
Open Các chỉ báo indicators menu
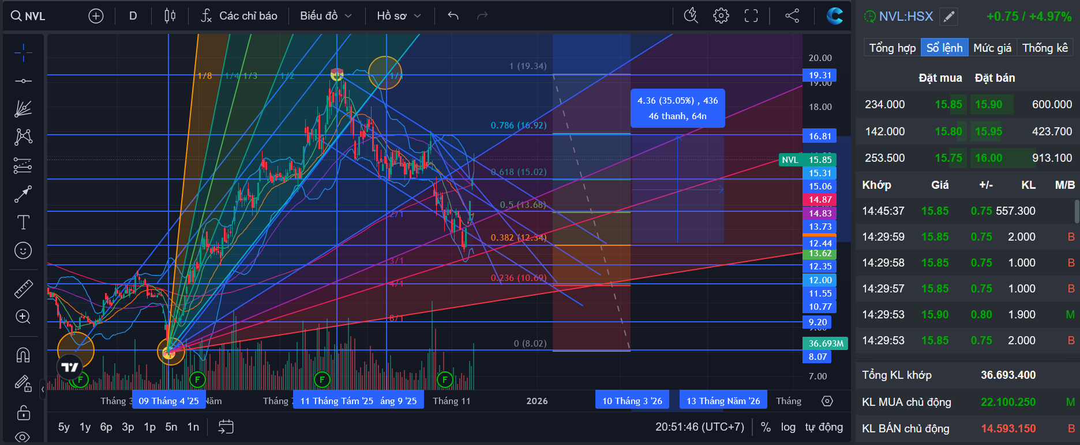pyautogui.click(x=239, y=16)
